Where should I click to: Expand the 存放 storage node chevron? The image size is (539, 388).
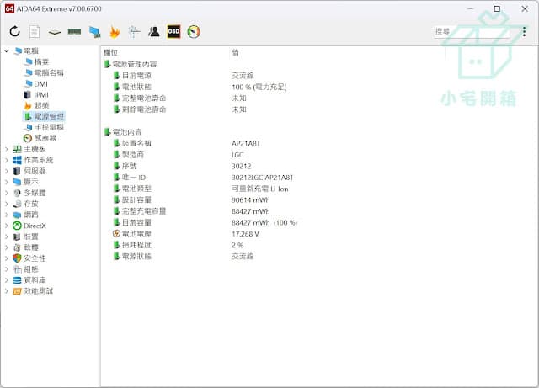pyautogui.click(x=6, y=204)
